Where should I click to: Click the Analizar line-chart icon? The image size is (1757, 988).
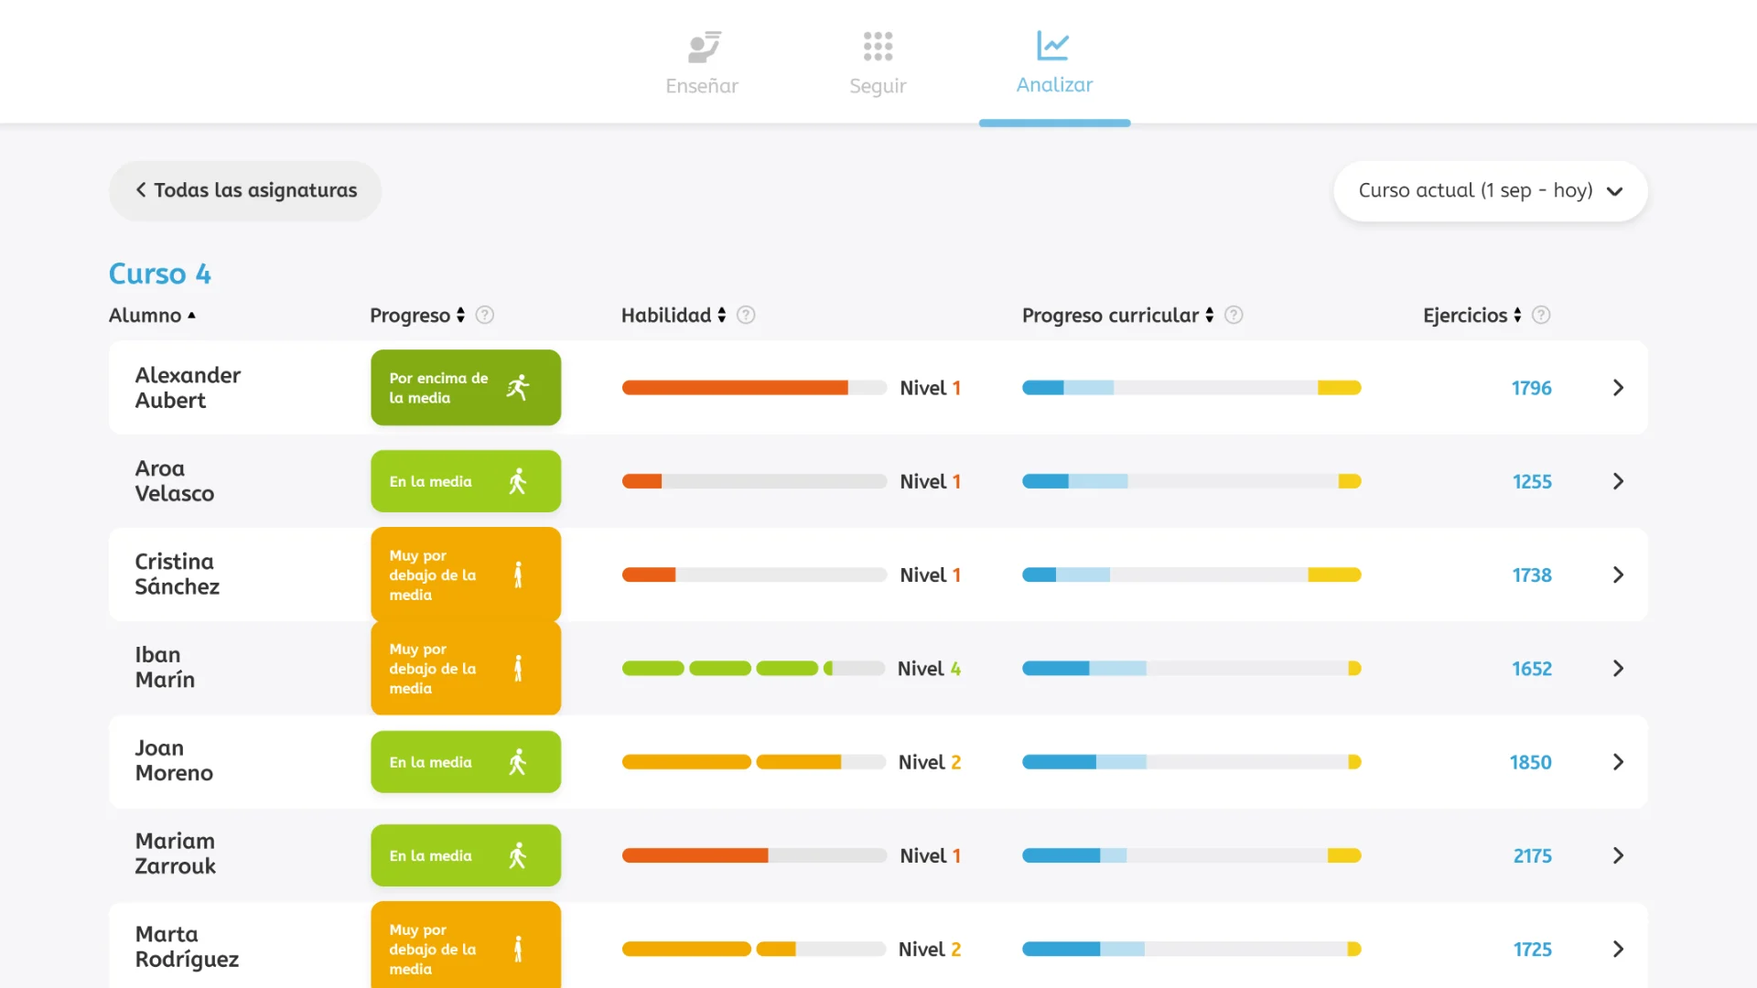[x=1053, y=44]
